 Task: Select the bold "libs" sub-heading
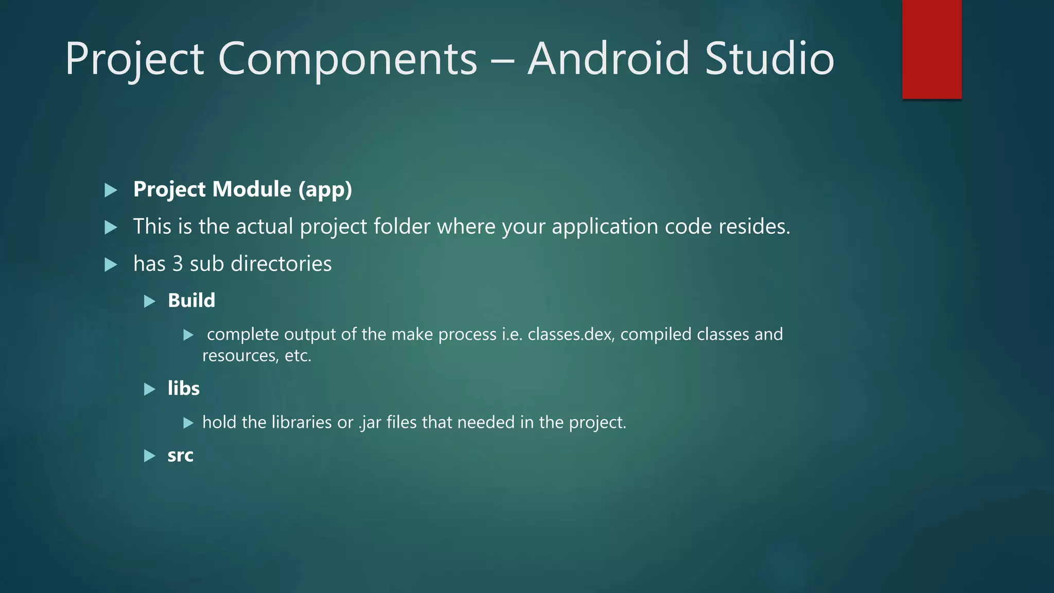(184, 388)
